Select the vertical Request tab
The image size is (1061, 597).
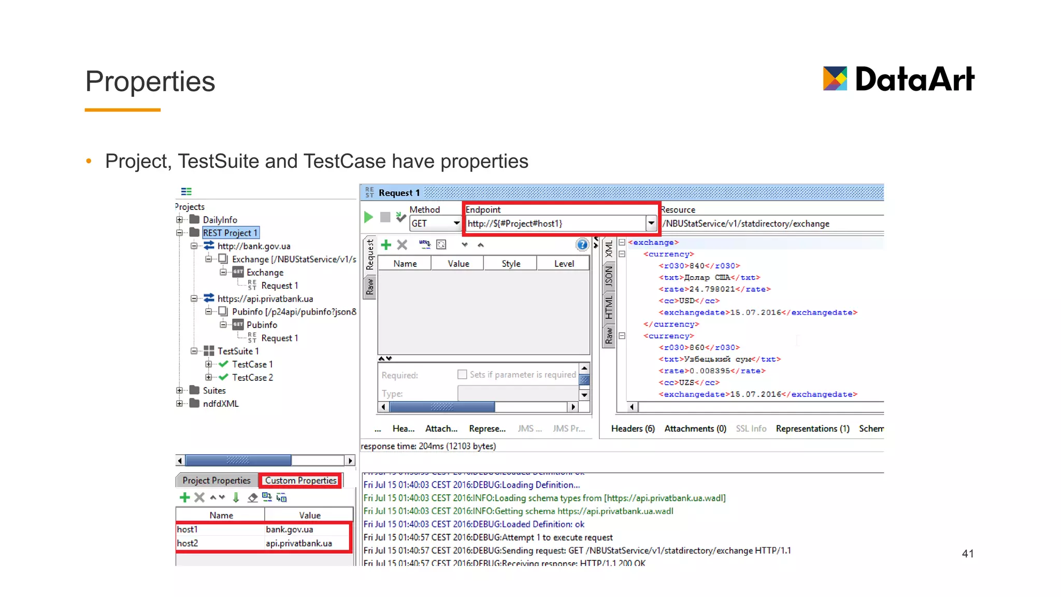[x=370, y=254]
